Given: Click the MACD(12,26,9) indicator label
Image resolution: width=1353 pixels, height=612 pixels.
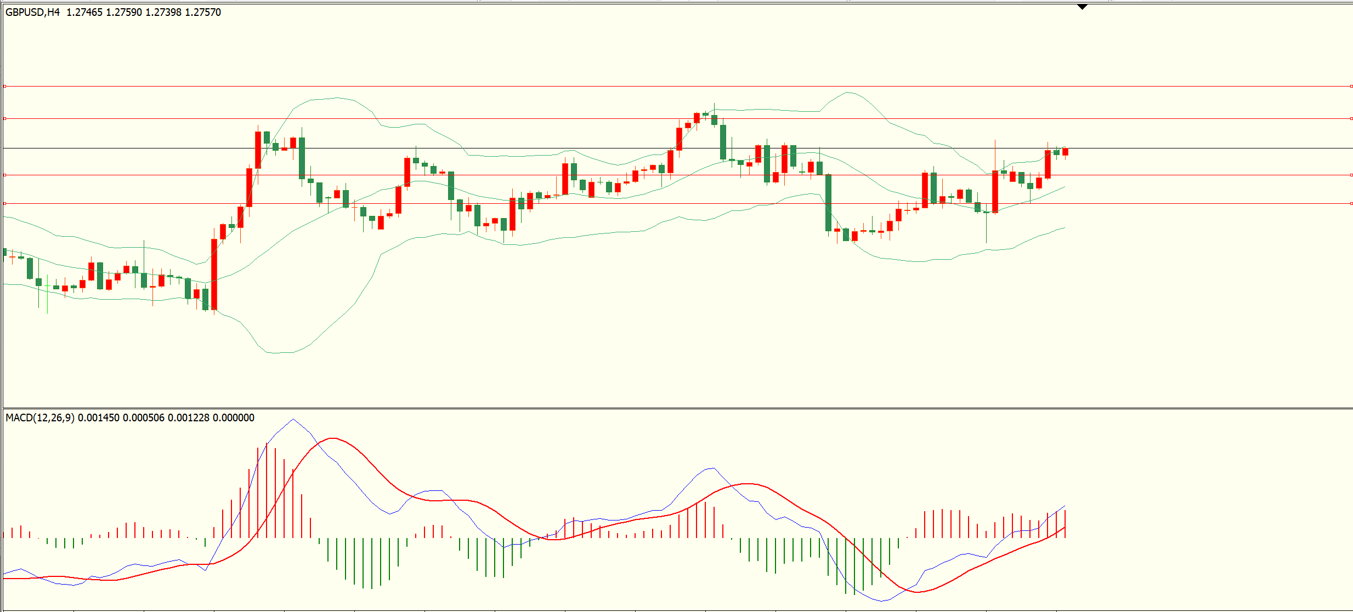Looking at the screenshot, I should click(x=40, y=417).
